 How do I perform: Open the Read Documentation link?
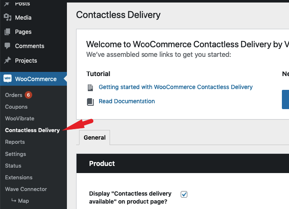(127, 101)
